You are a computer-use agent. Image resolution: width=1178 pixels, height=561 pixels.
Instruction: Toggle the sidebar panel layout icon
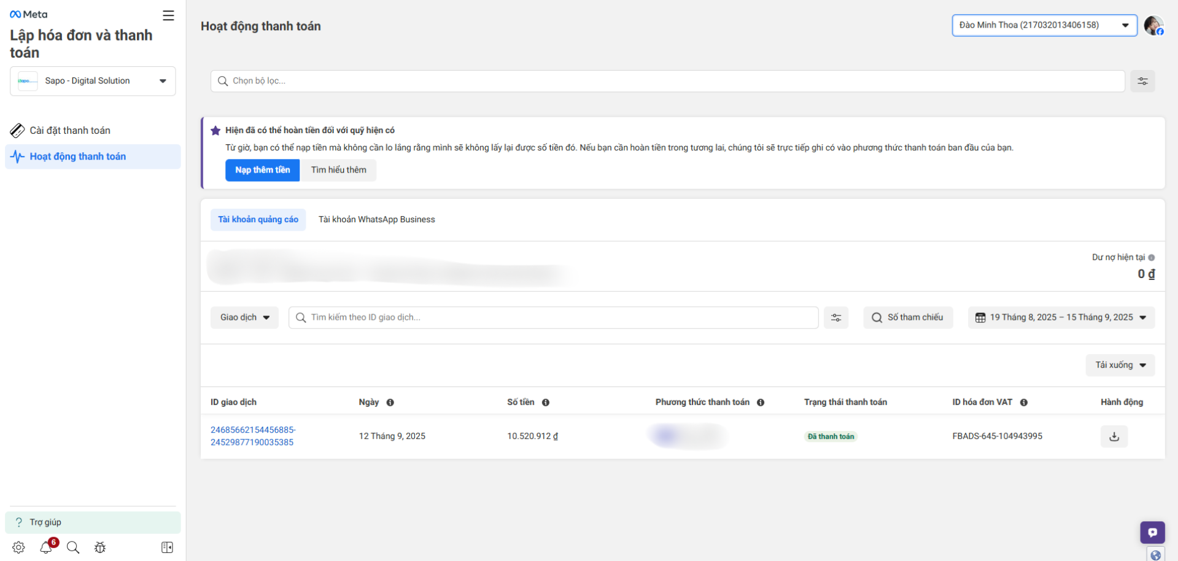click(167, 547)
